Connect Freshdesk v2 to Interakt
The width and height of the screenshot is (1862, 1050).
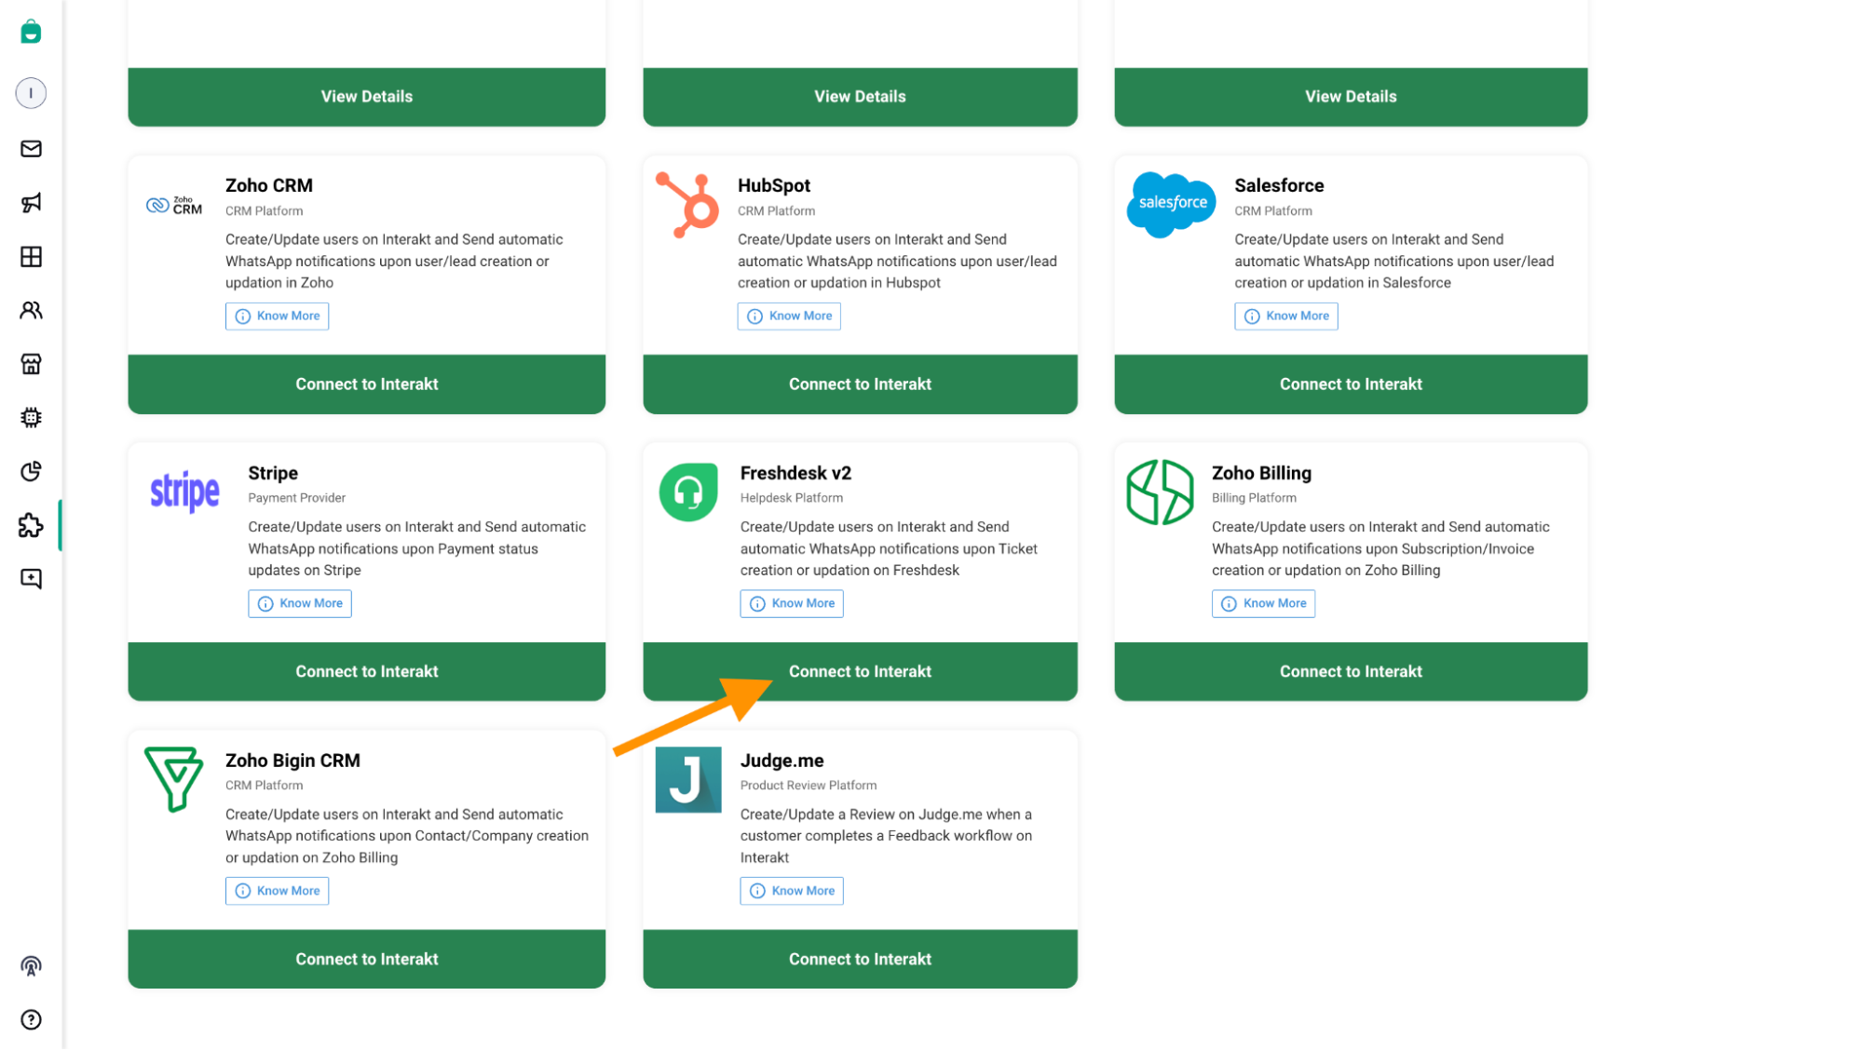[859, 671]
